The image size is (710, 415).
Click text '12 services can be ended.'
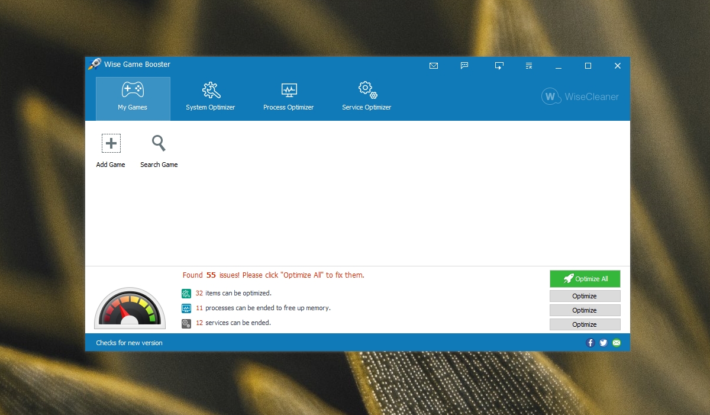tap(233, 323)
